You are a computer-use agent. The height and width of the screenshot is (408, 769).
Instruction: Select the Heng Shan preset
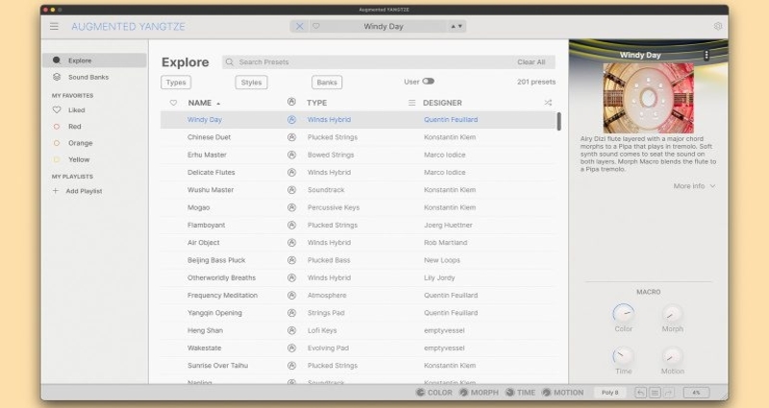pyautogui.click(x=358, y=330)
